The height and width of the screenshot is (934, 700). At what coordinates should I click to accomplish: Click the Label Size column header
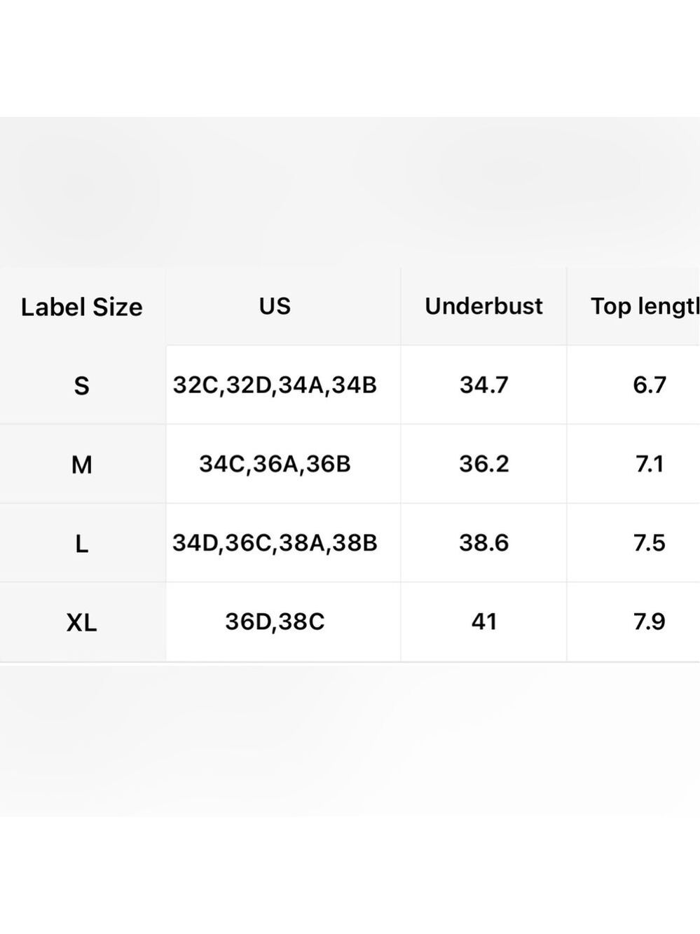point(82,307)
